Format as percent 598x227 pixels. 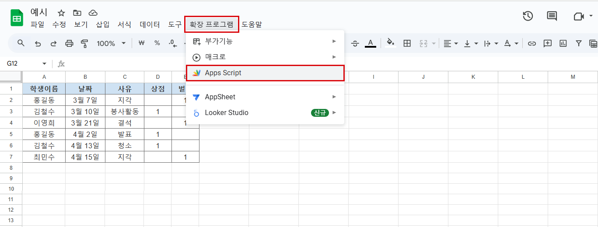coord(157,43)
